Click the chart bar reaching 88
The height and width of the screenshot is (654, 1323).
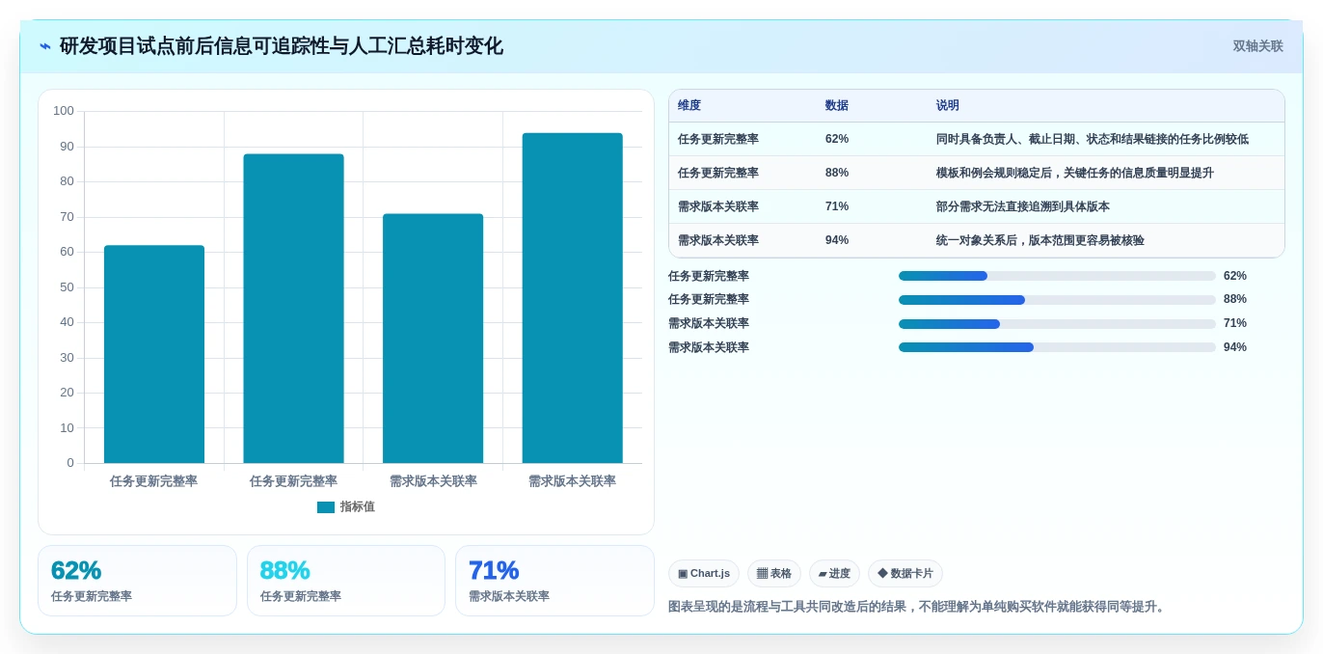[293, 309]
